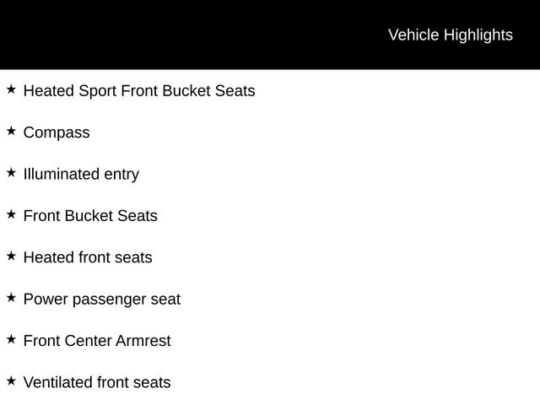
Task: Click the star beside Heated Sport Front Bucket Seats
Action: coord(11,89)
